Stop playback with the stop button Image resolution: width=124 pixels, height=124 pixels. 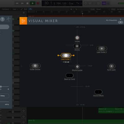coord(28,3)
